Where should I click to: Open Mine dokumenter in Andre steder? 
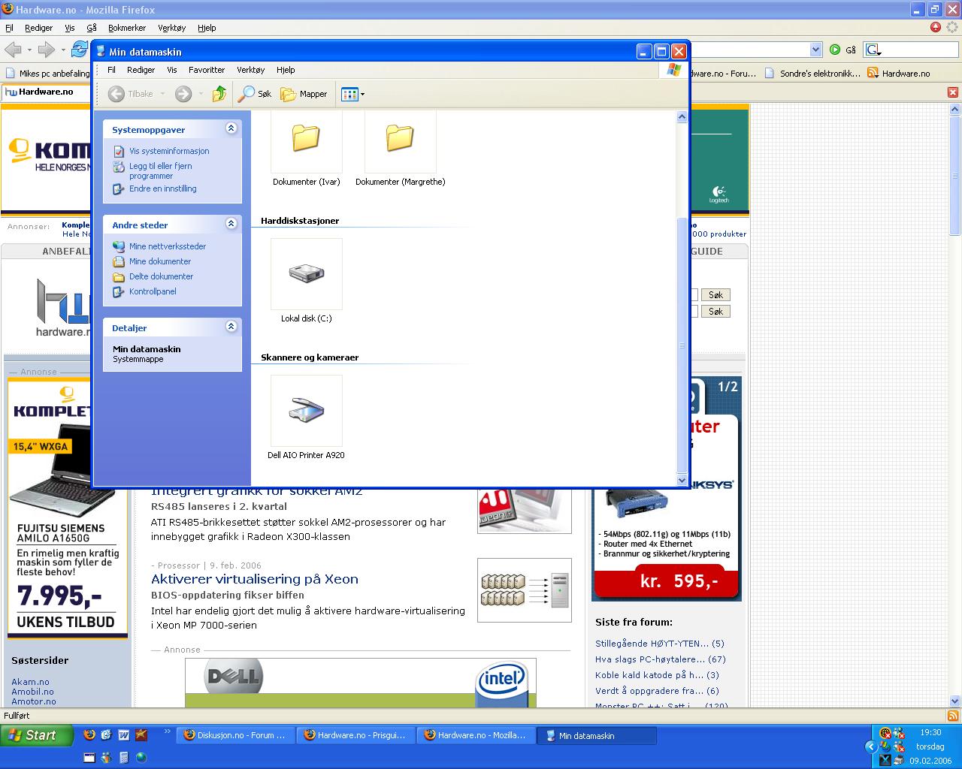(x=160, y=261)
